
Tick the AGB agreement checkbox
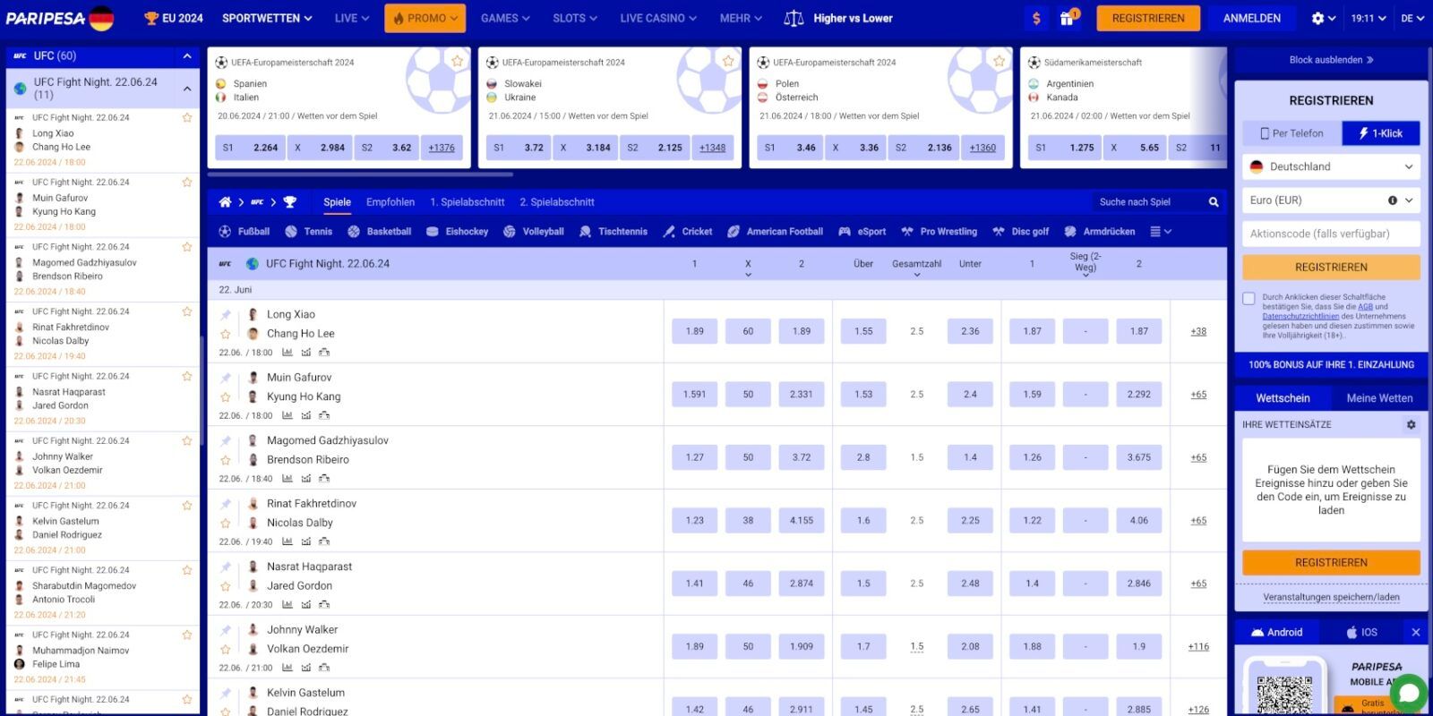coord(1249,299)
